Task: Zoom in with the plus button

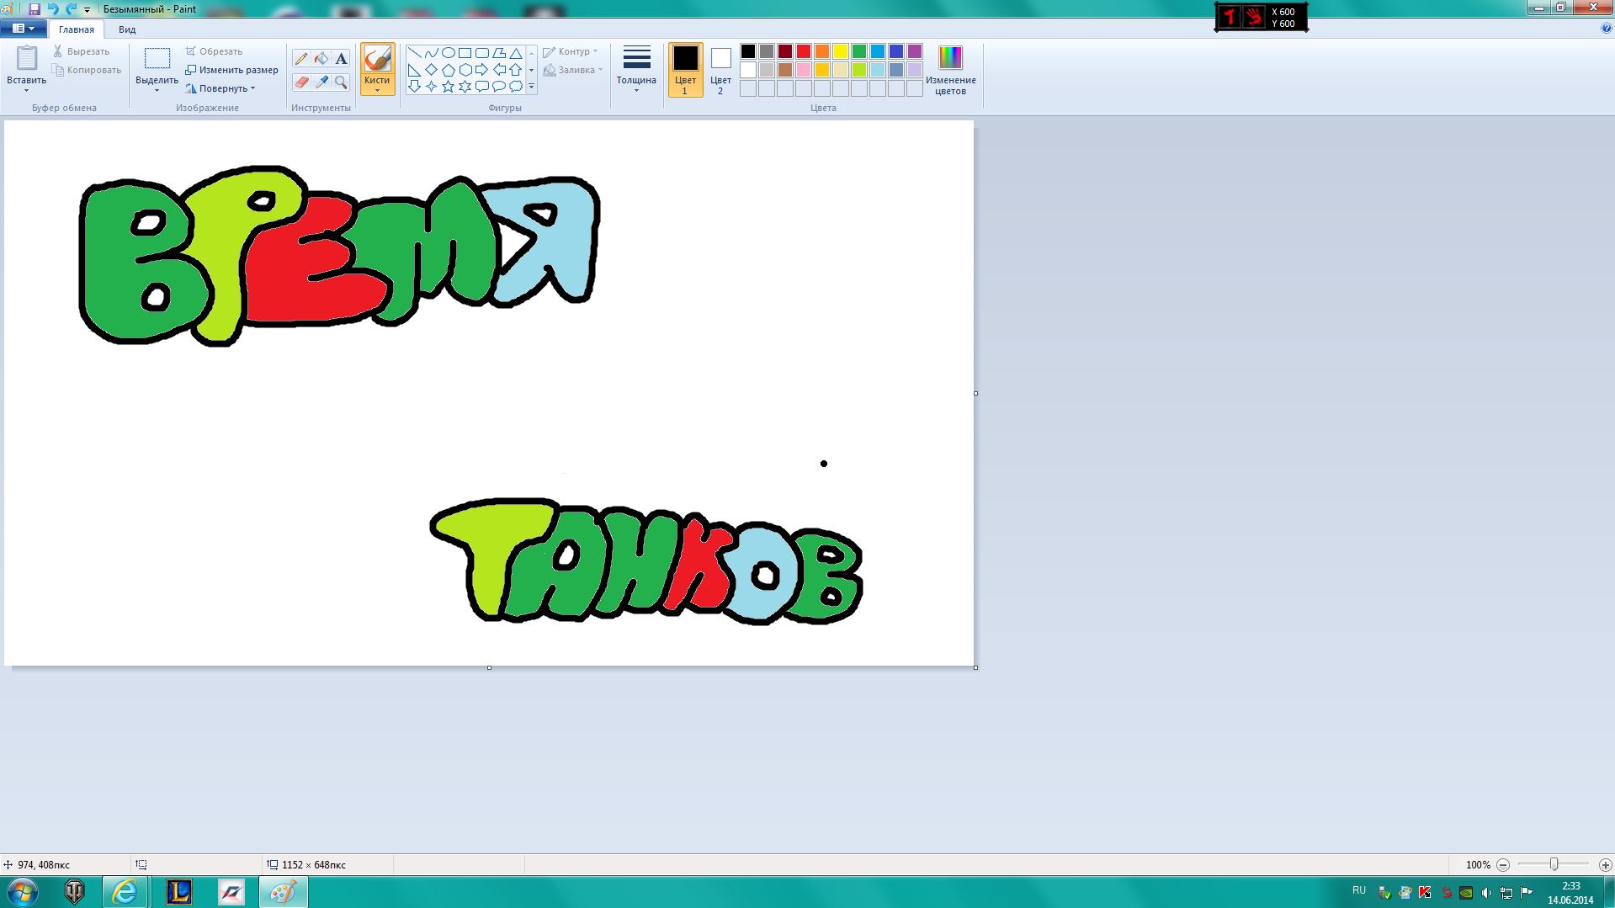Action: (1605, 864)
